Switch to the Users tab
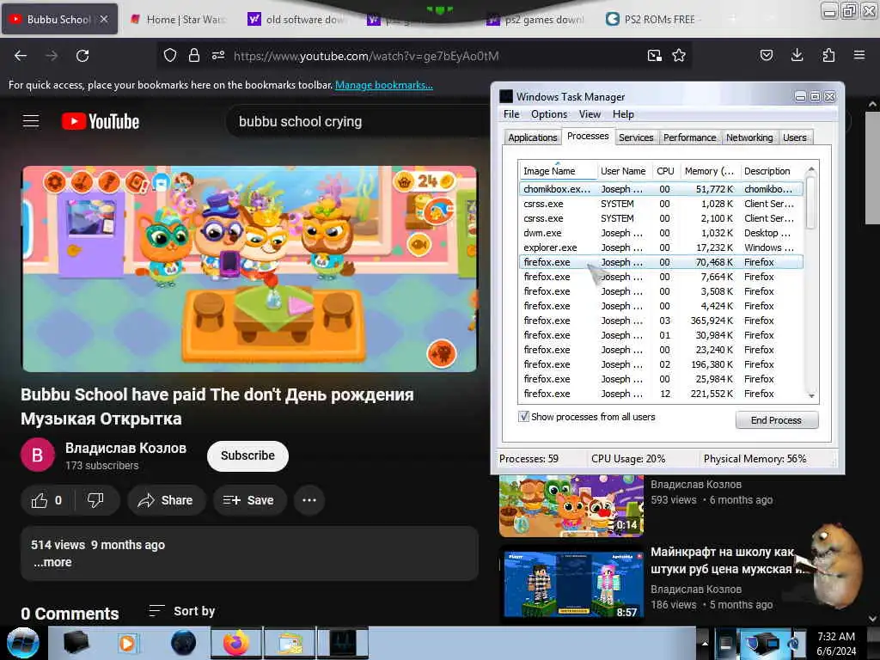The height and width of the screenshot is (660, 880). [795, 137]
